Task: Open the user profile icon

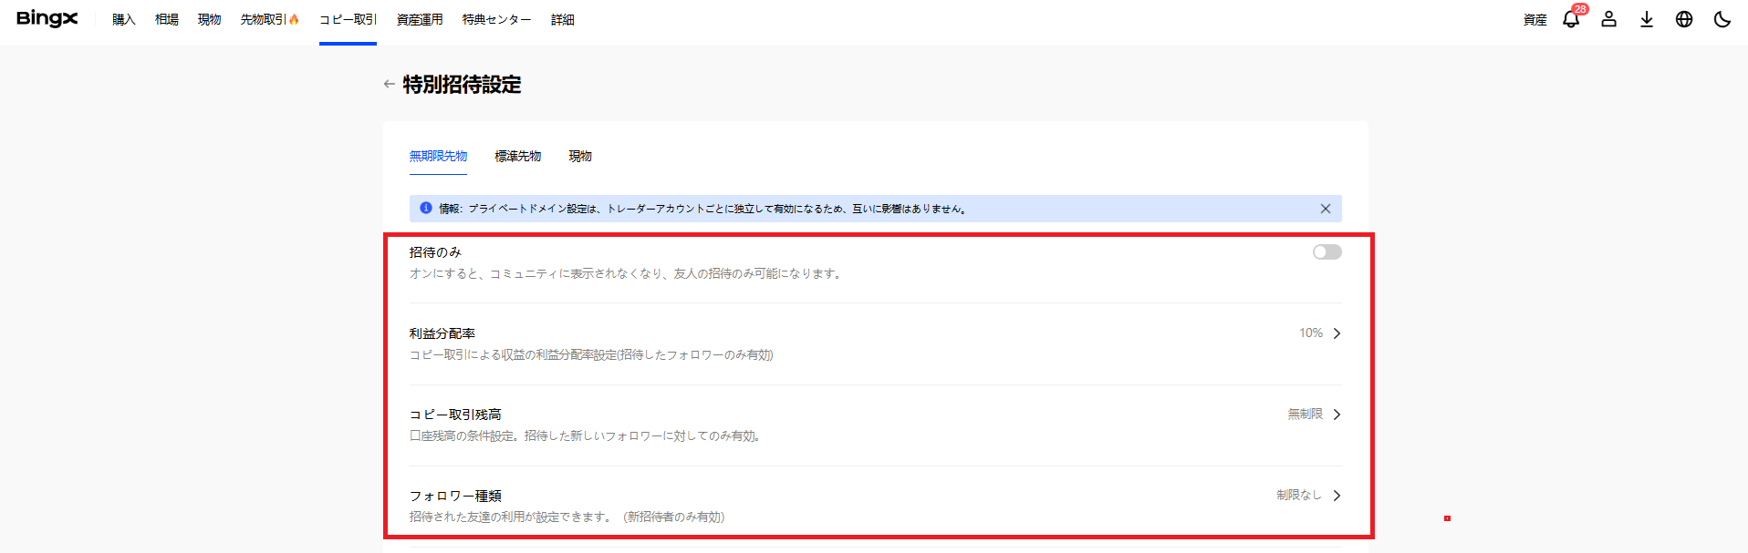Action: pos(1608,19)
